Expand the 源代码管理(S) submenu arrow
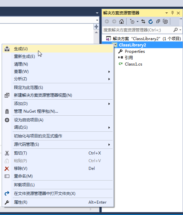183x215 pixels. pos(109,145)
